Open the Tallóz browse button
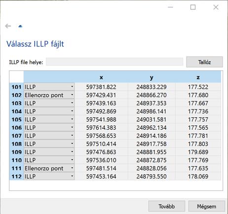 (204, 62)
